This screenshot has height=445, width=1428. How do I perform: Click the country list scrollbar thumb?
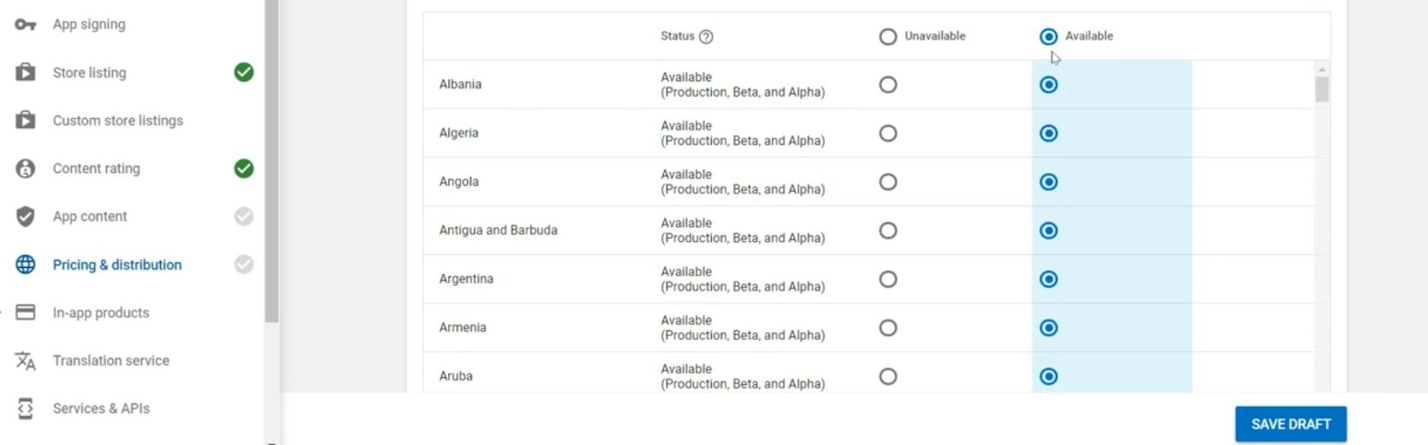(1322, 89)
